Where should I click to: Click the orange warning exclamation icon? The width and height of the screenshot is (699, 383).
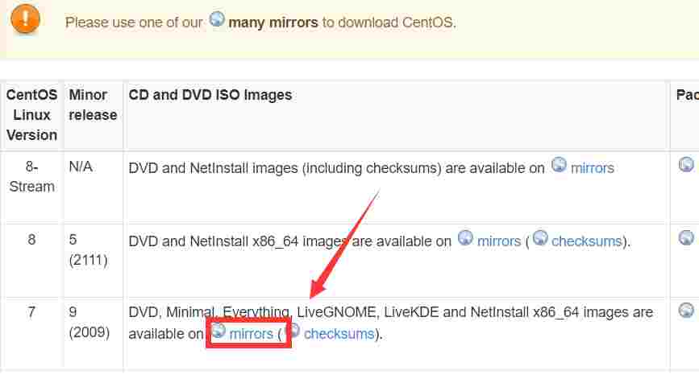[27, 19]
